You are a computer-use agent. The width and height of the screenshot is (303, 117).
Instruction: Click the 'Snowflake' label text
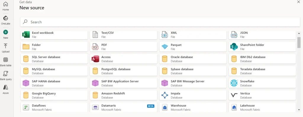[x=247, y=81]
